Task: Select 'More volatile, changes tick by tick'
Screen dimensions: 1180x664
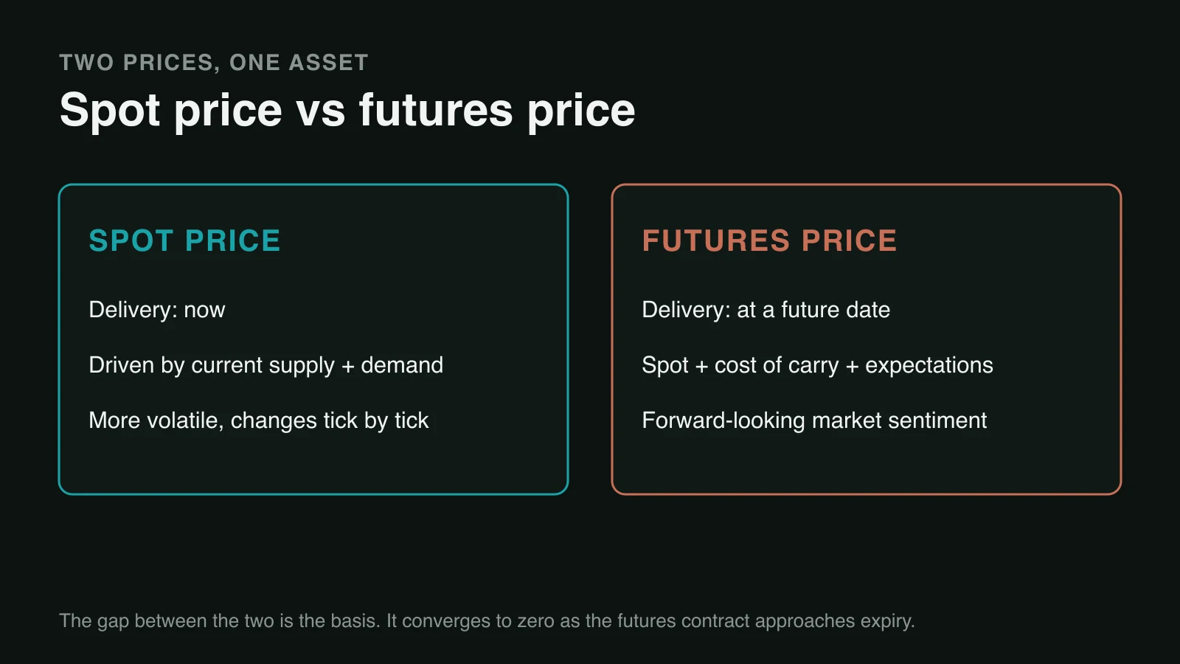Action: click(259, 421)
